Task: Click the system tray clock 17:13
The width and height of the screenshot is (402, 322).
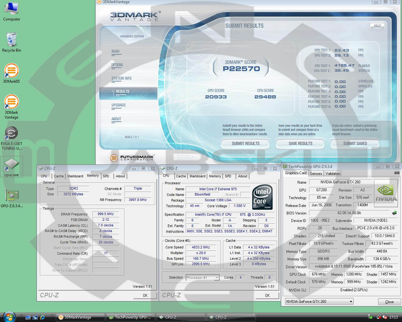Action: pos(394,317)
